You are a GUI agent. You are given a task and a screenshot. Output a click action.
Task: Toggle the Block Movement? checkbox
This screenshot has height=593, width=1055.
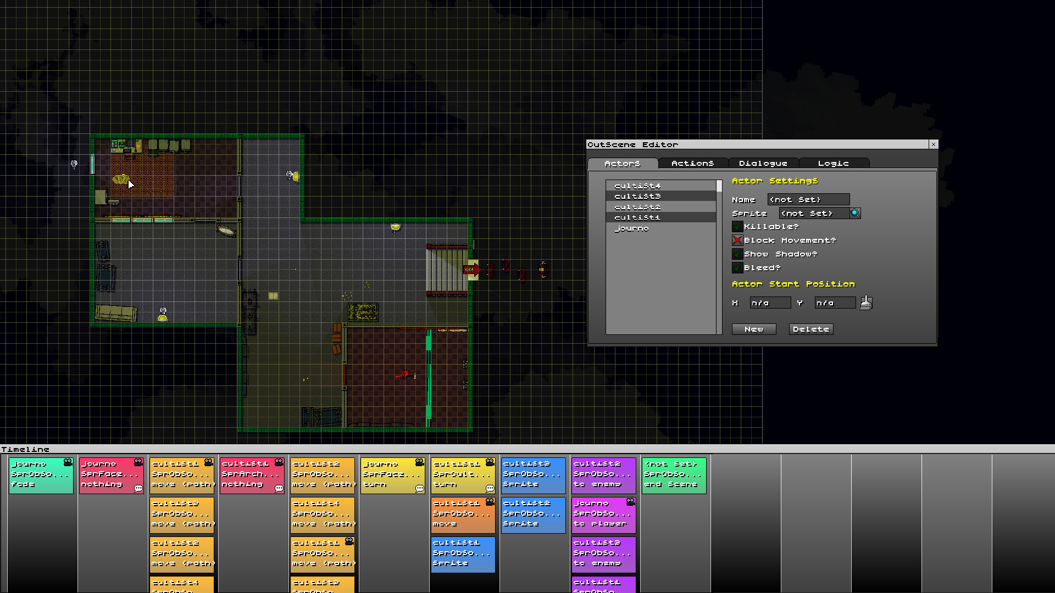(737, 240)
